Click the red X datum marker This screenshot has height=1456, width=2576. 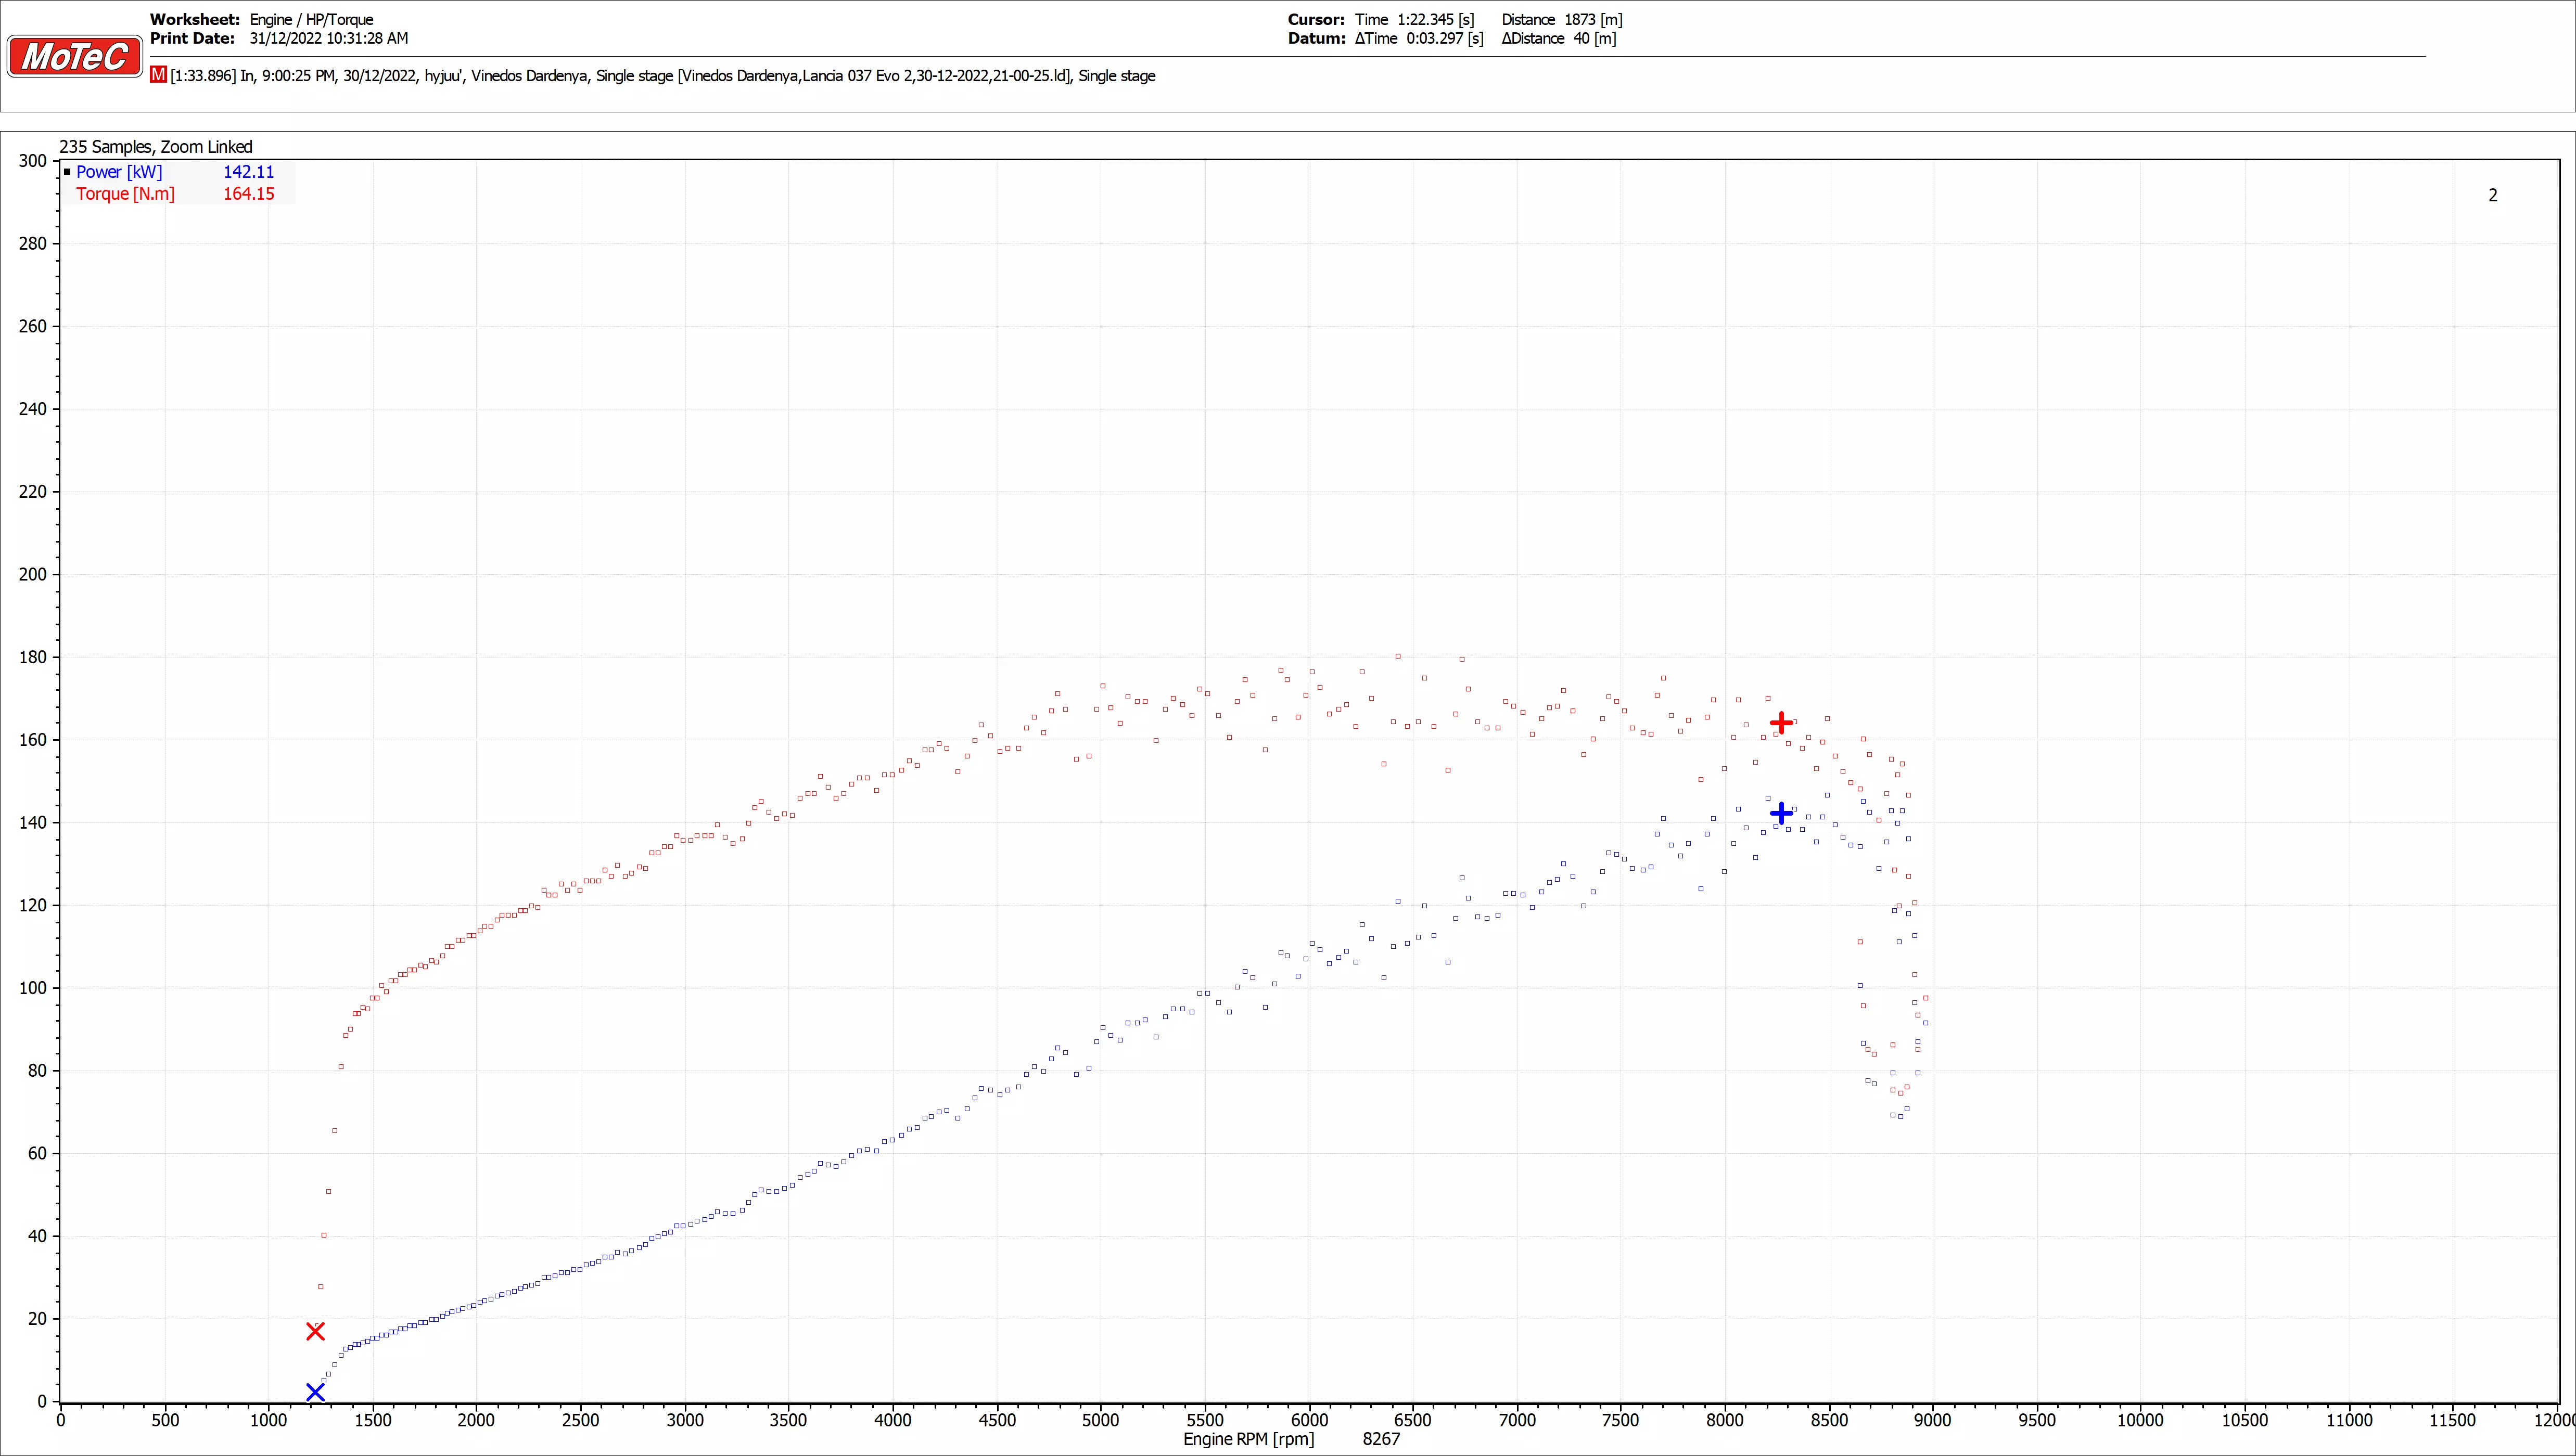pyautogui.click(x=315, y=1331)
